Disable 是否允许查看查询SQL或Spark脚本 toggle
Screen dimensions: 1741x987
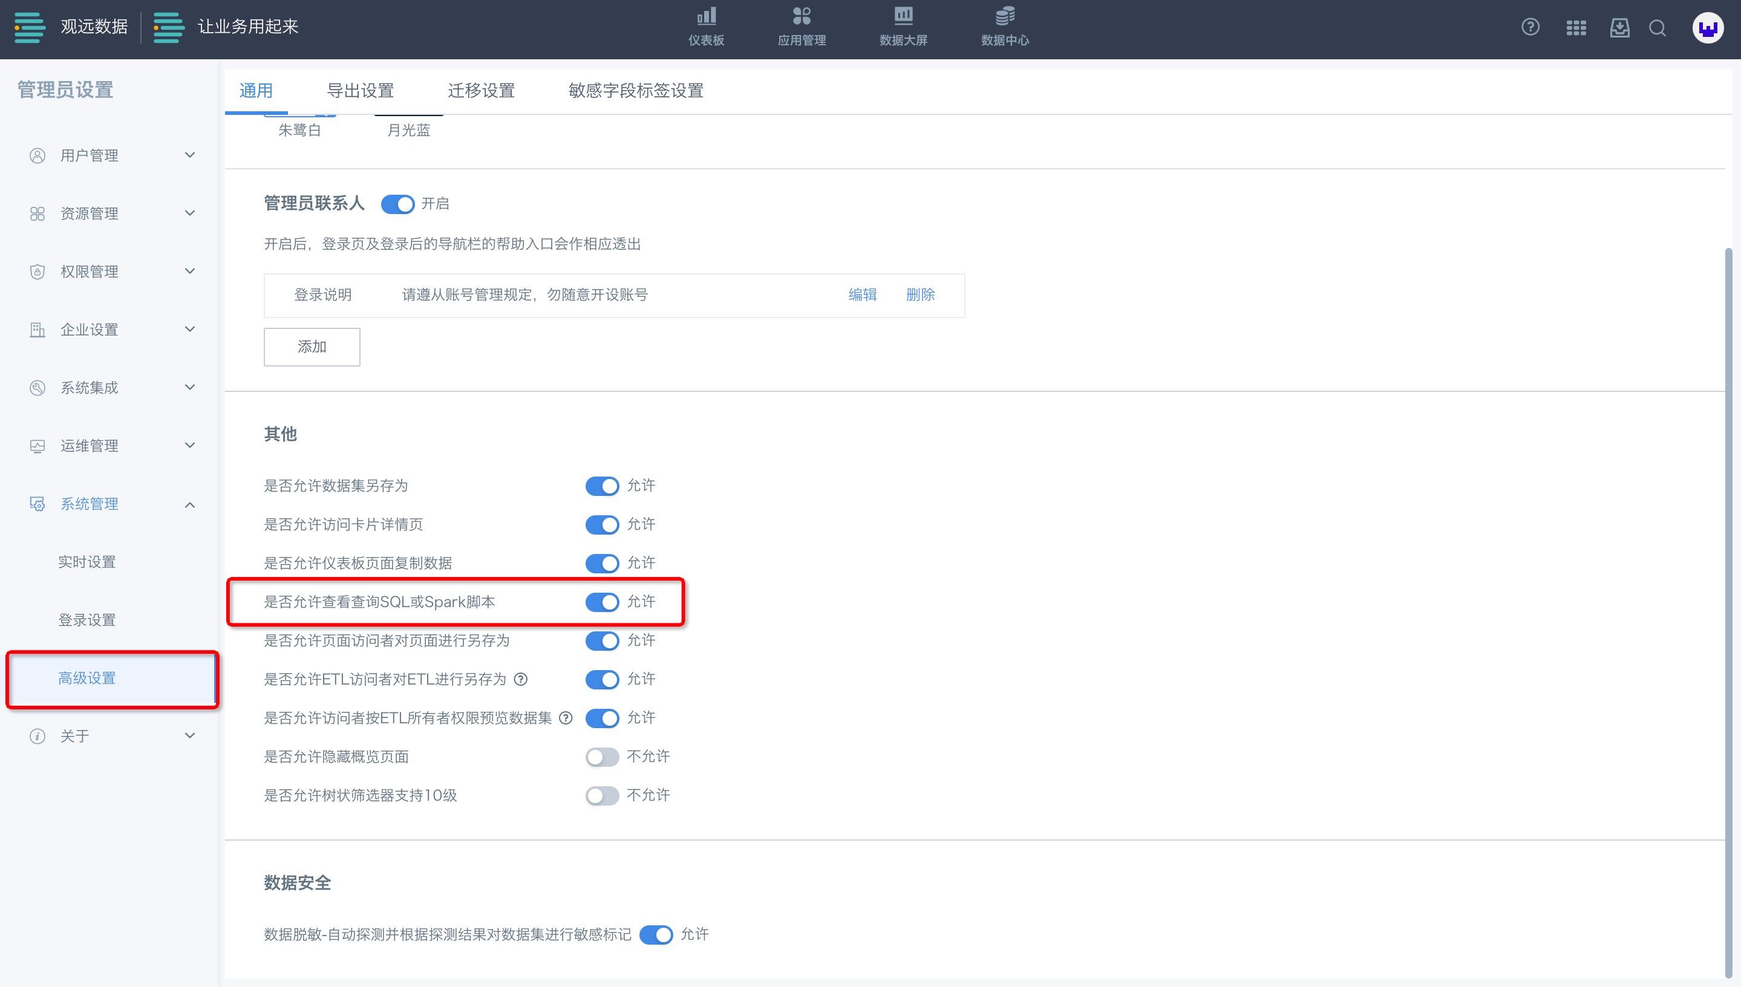(602, 602)
